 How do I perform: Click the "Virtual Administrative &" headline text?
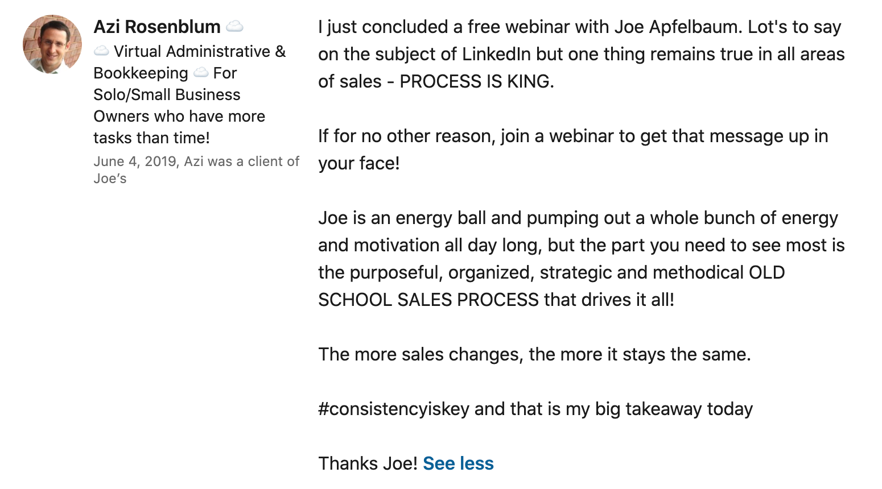click(x=199, y=52)
